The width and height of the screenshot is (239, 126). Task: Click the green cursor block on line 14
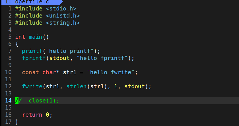(x=17, y=101)
